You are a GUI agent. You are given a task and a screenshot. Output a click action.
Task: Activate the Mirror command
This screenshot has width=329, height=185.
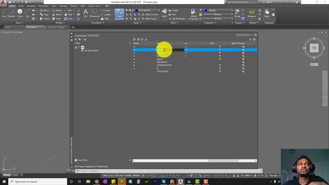tap(57, 14)
